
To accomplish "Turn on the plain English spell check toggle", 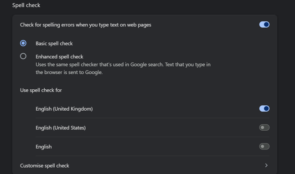I will coord(264,146).
